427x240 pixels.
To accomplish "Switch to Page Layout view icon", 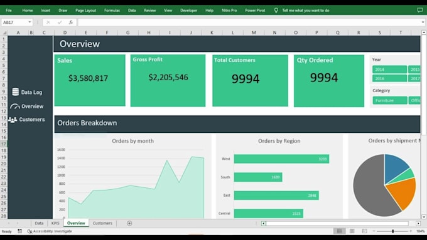I will [352, 231].
